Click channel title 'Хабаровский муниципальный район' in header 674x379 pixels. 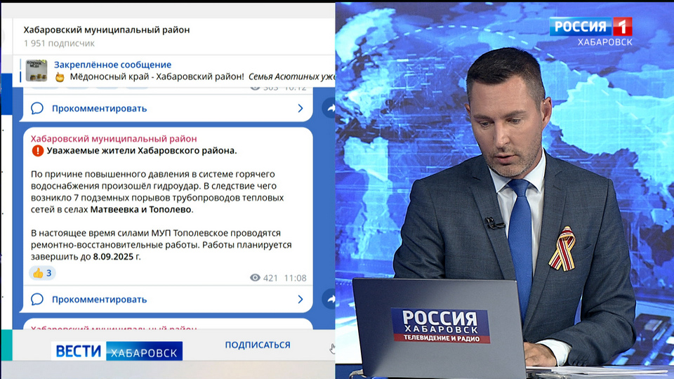107,29
